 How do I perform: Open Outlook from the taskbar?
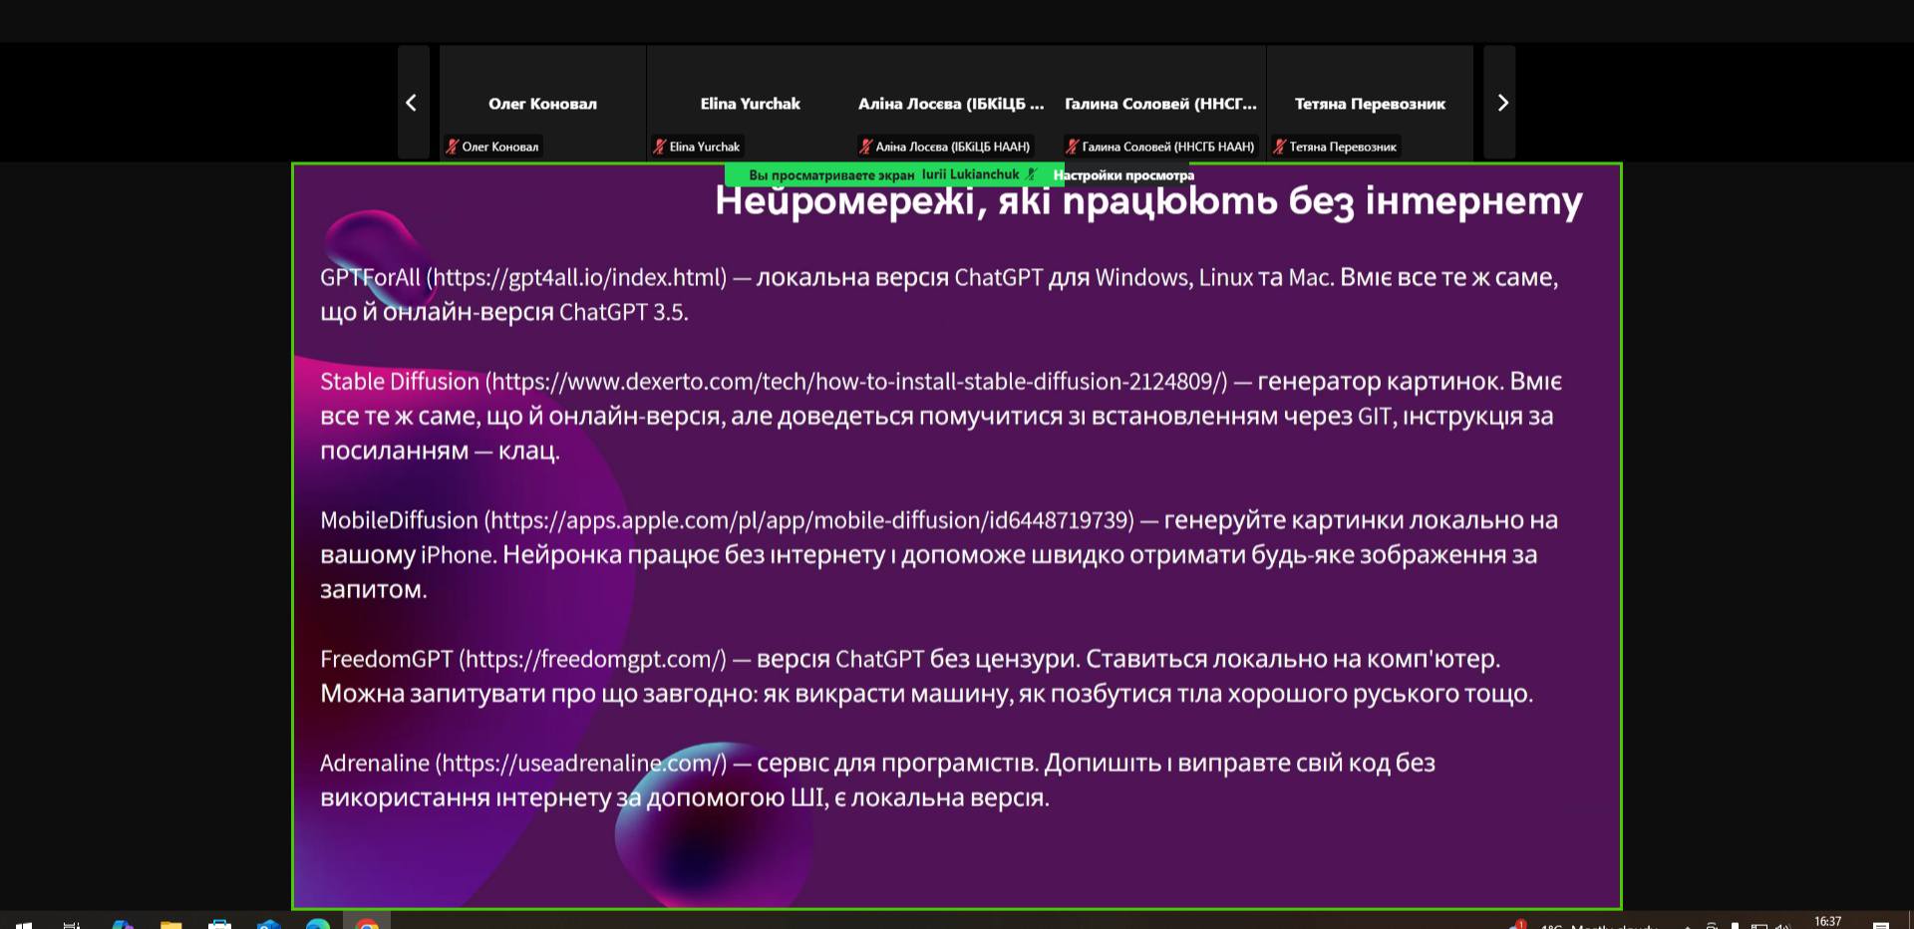(269, 924)
